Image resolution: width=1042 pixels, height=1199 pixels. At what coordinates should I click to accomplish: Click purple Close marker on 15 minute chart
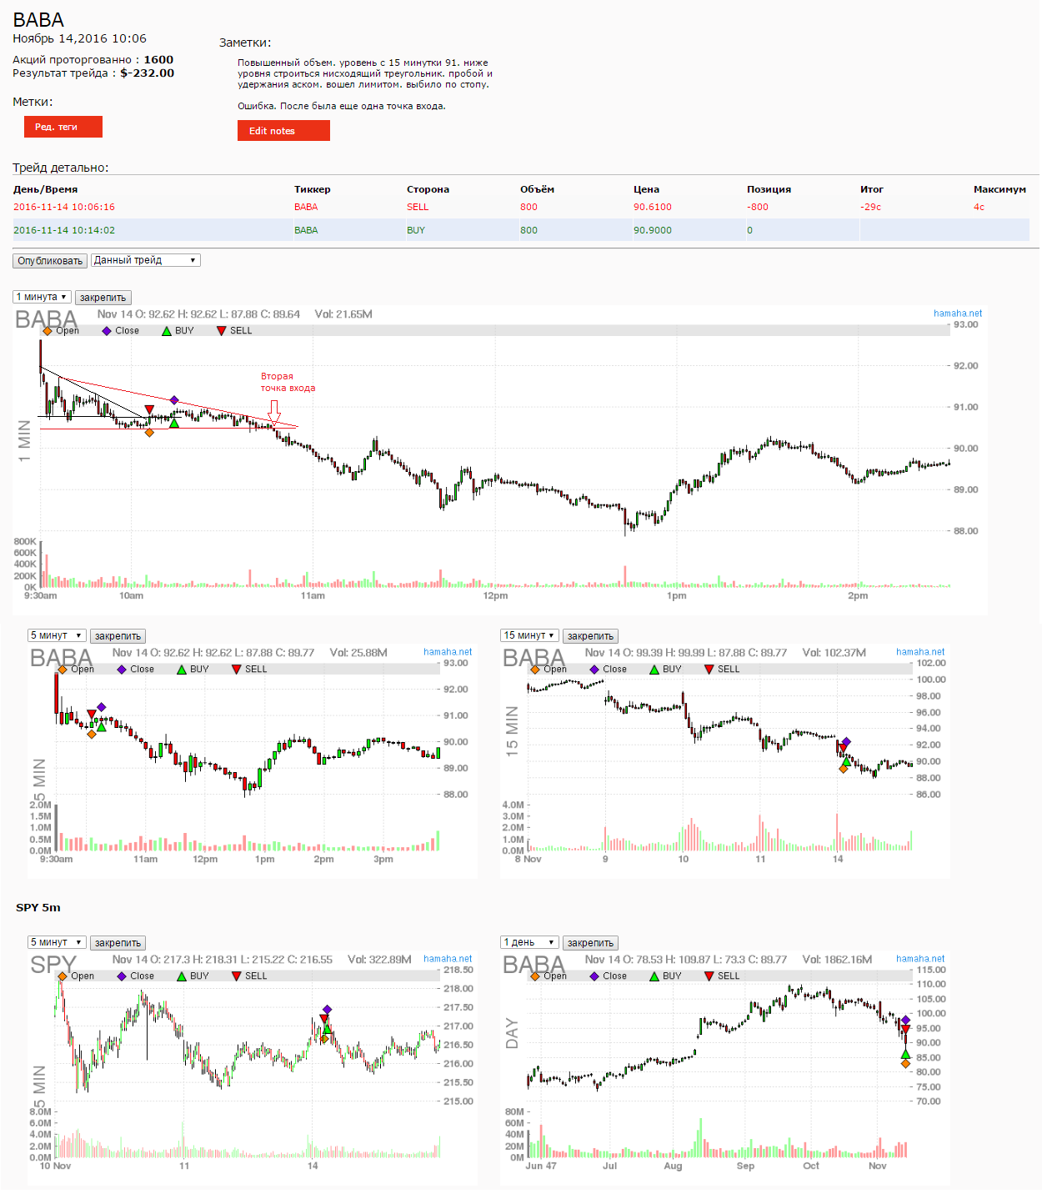(846, 741)
